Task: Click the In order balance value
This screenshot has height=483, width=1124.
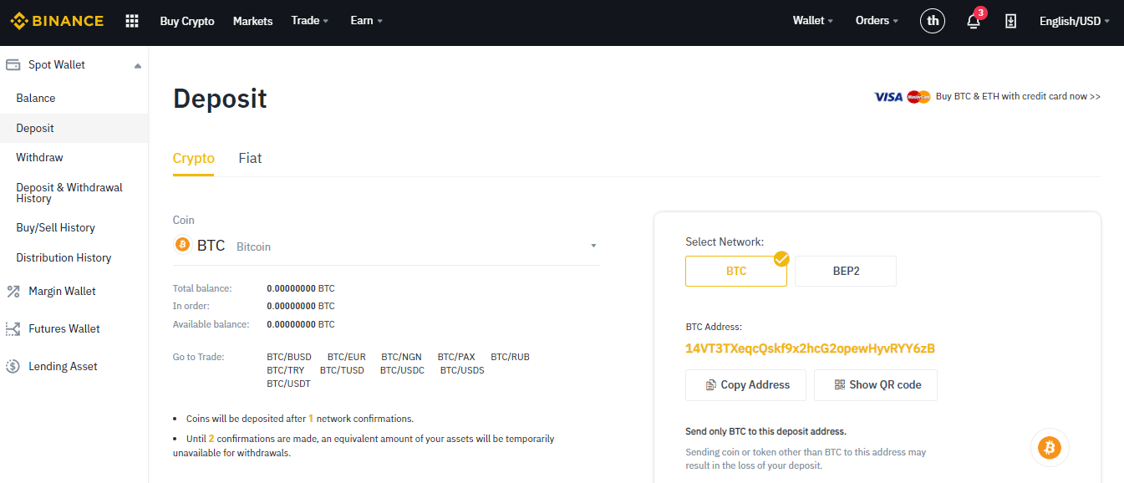Action: [301, 306]
